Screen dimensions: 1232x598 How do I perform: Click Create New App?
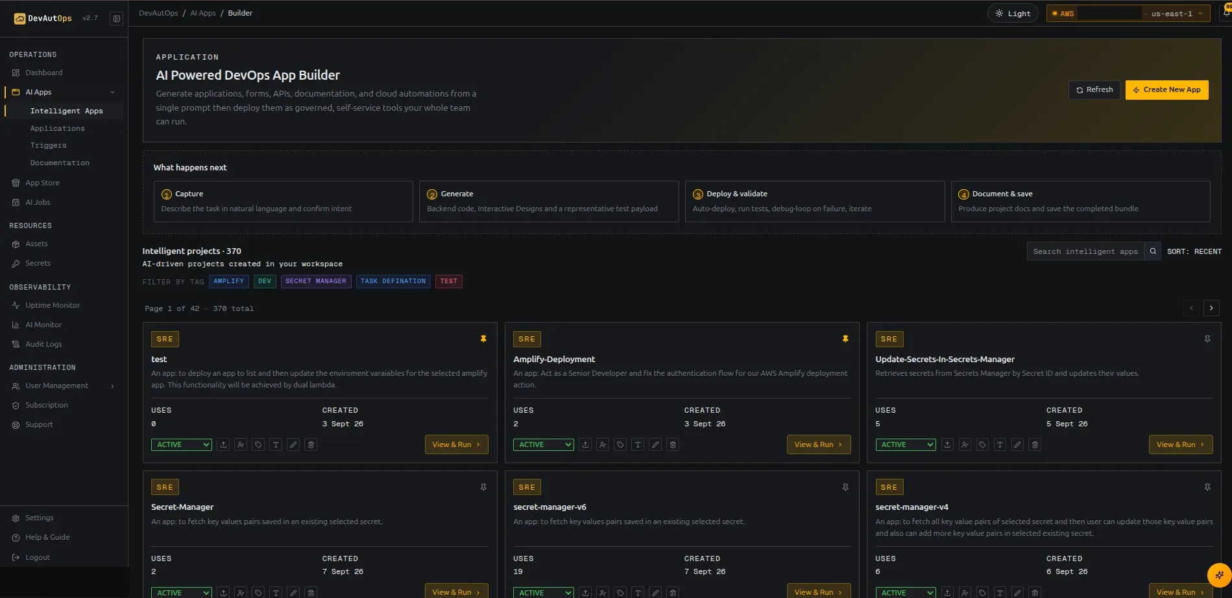1166,89
